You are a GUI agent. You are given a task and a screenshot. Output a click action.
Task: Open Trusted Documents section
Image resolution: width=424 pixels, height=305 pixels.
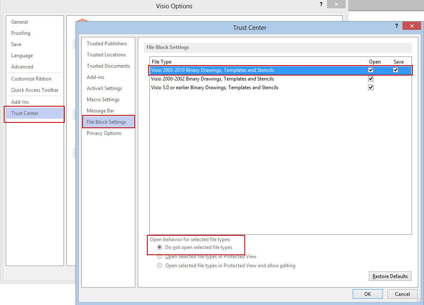[x=108, y=66]
